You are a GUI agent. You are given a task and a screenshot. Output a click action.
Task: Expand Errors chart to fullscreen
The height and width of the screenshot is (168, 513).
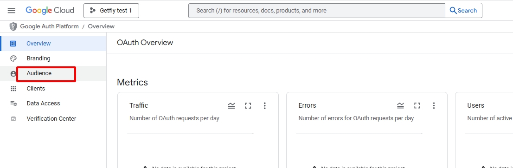[x=417, y=105]
